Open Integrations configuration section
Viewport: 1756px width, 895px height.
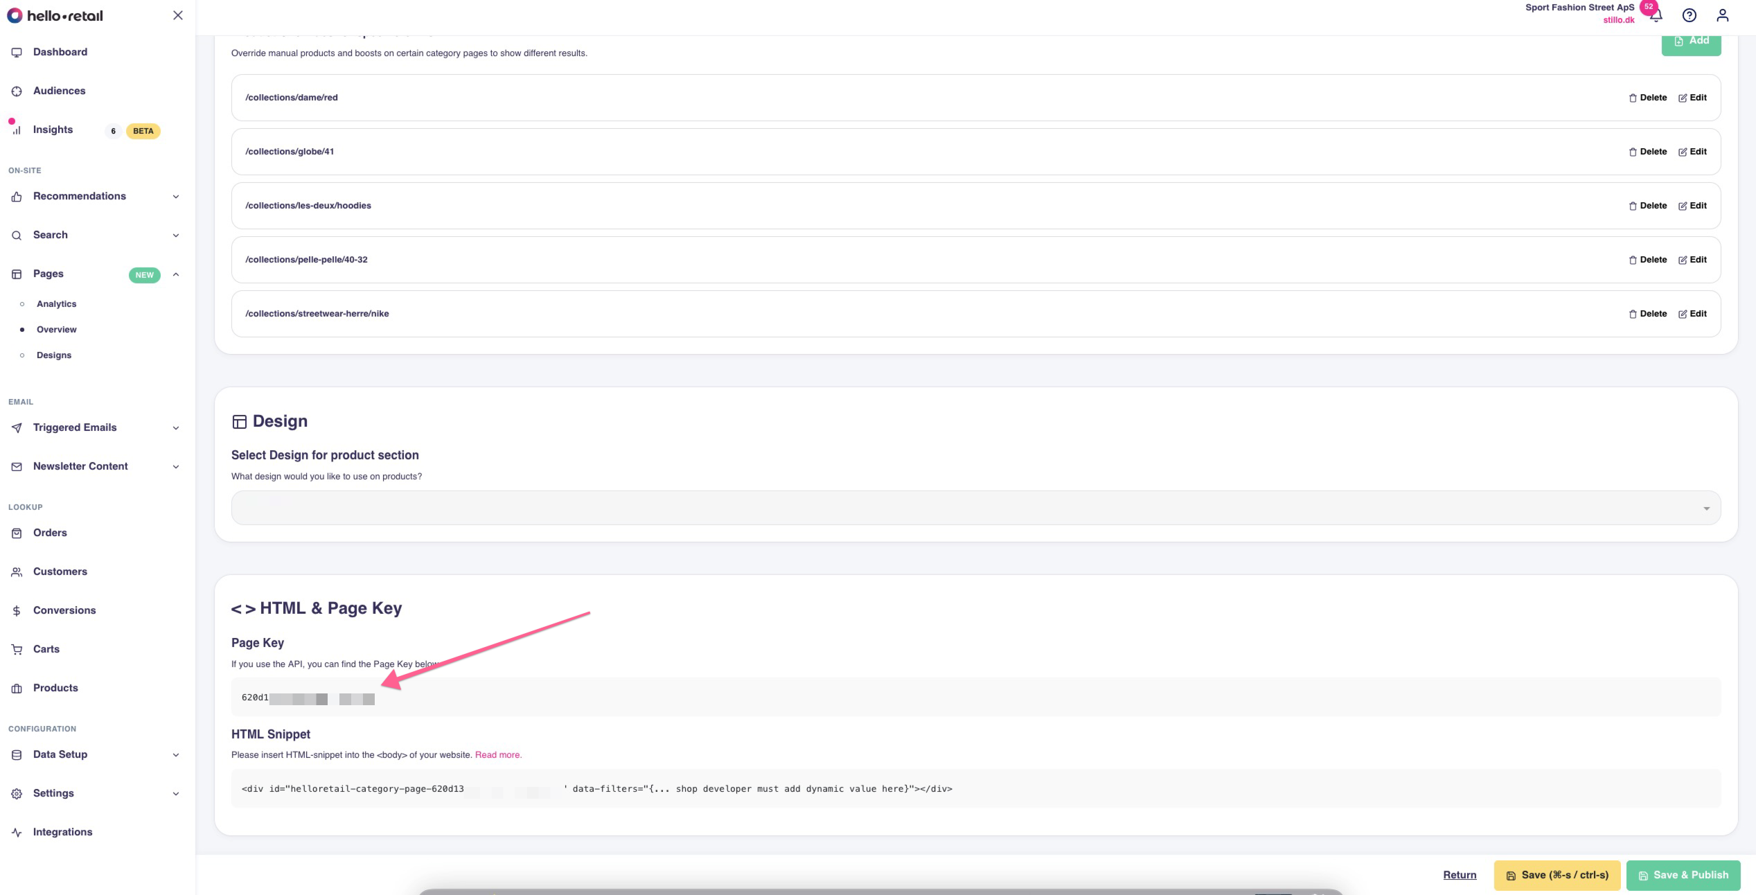point(62,831)
